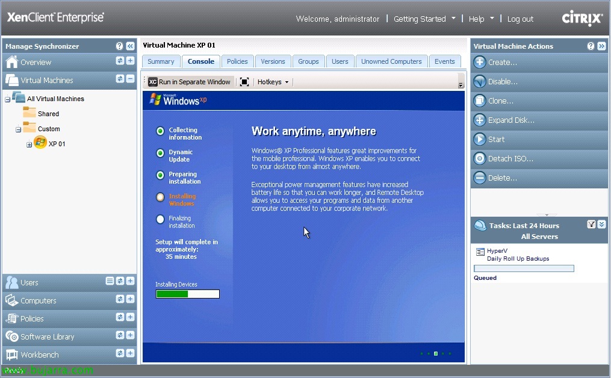
Task: Expand Software Library section with plus icon
Action: click(x=130, y=335)
